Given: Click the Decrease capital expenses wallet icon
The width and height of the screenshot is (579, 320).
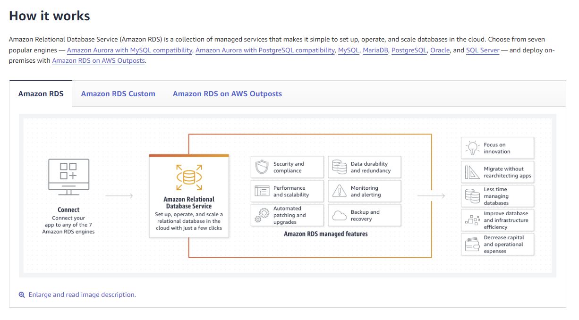Looking at the screenshot, I should (x=472, y=244).
